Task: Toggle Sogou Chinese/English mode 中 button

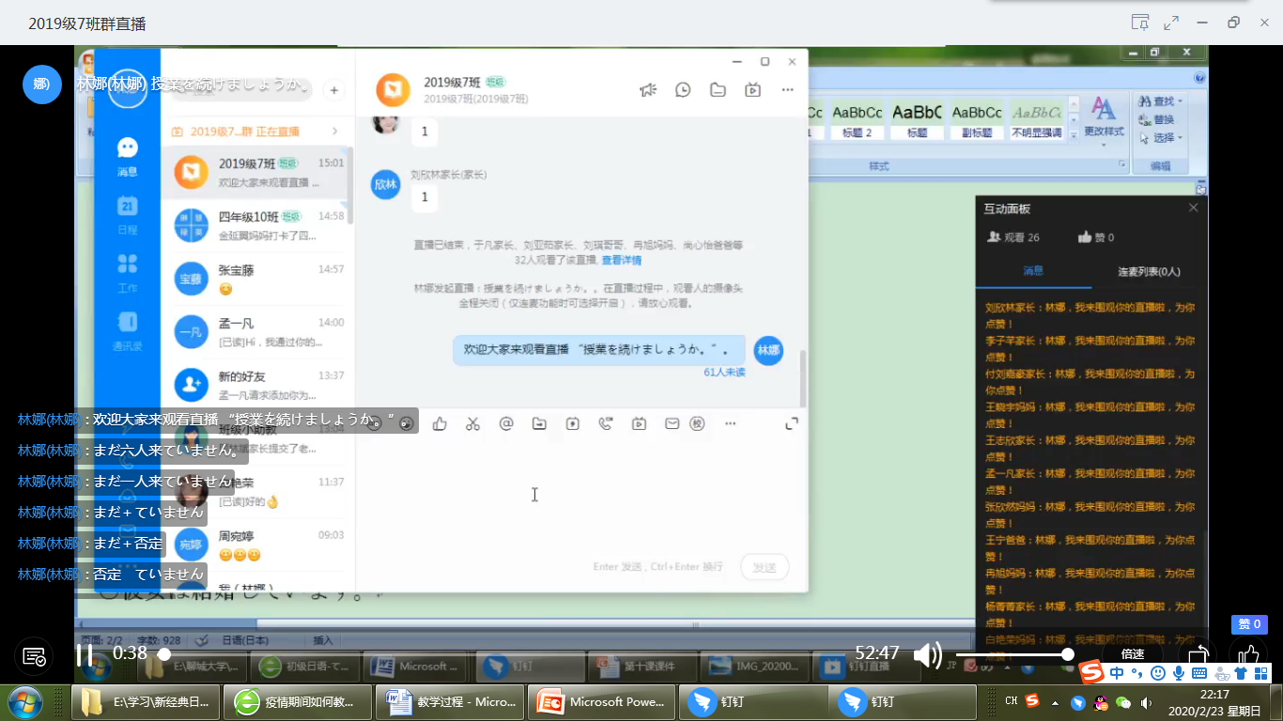Action: click(x=1117, y=673)
